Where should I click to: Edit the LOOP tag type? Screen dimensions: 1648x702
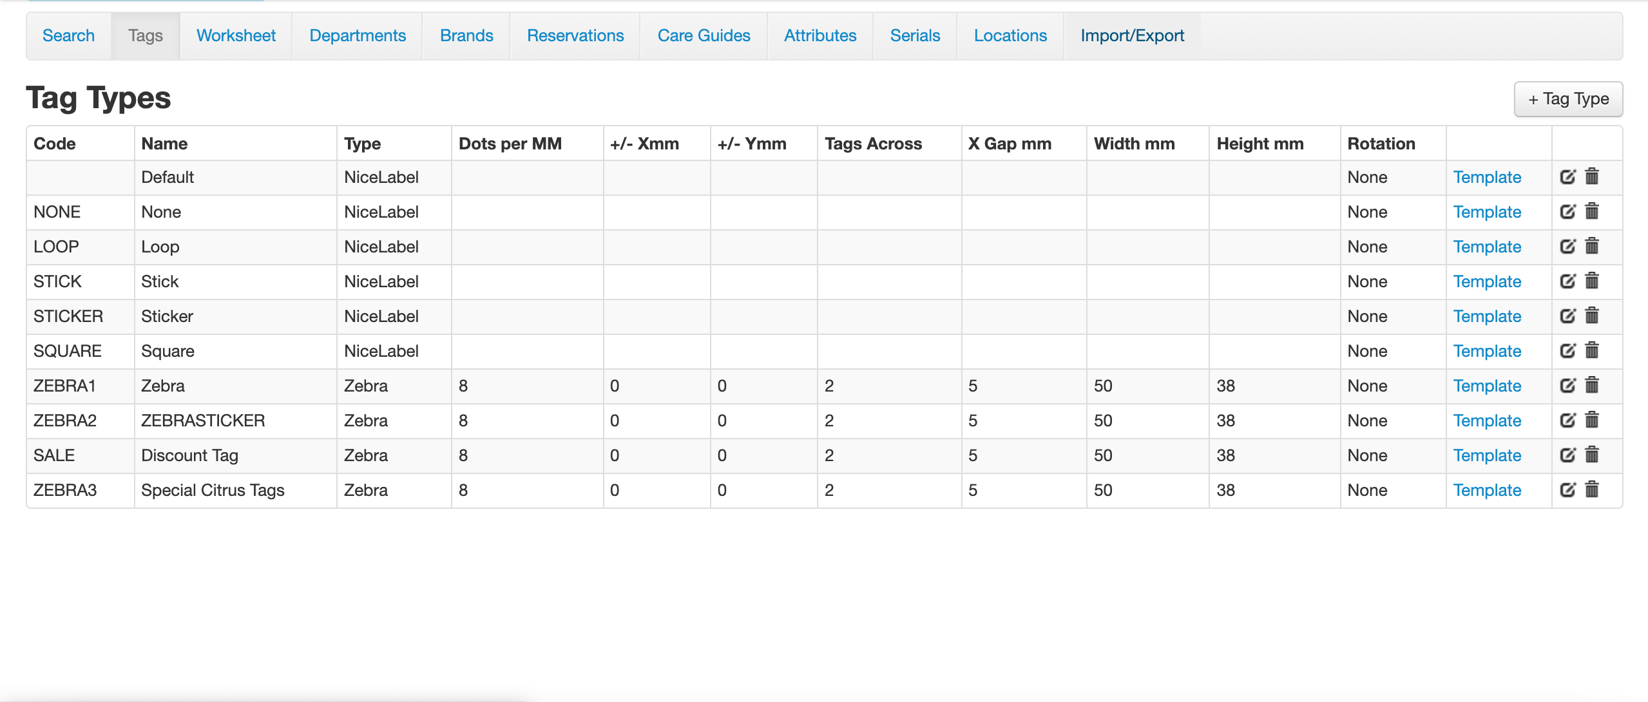1567,246
